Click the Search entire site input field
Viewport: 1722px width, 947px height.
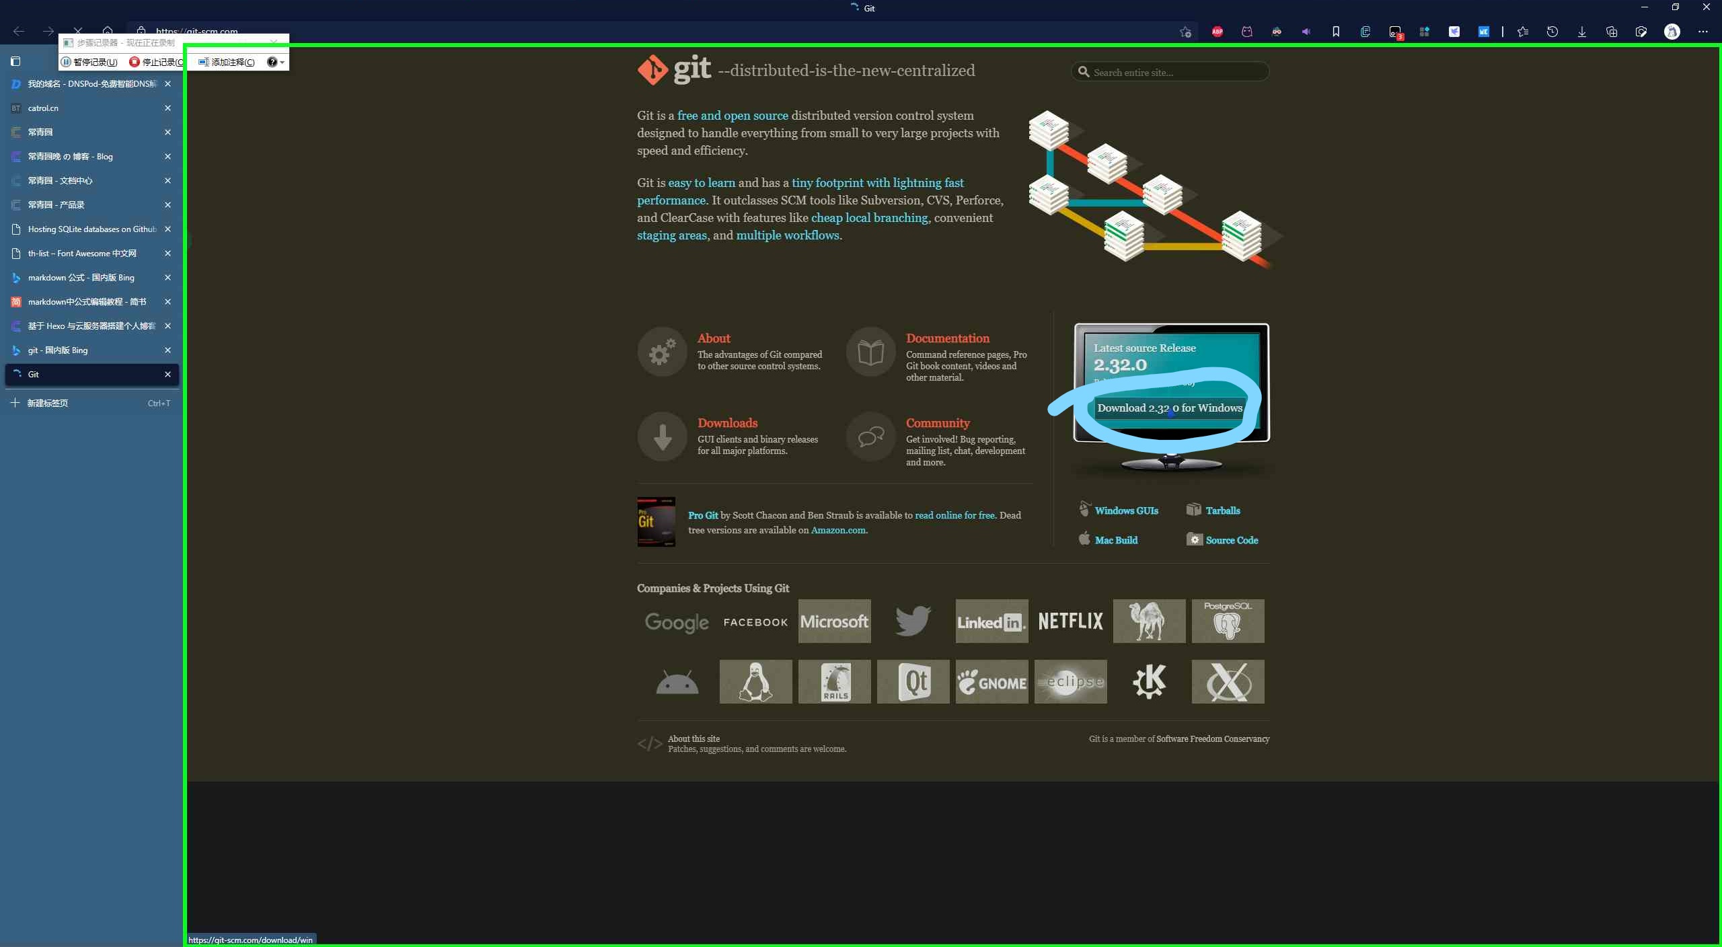[1170, 72]
